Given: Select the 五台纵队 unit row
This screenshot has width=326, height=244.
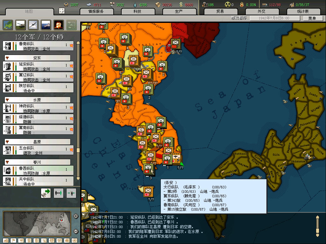Looking at the screenshot, I should tap(38, 150).
